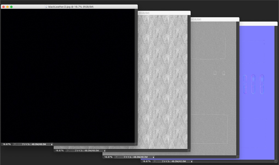Click the document proxy icon beside blackLeather.D.jpg title
Image resolution: width=279 pixels, height=165 pixels.
click(x=46, y=7)
